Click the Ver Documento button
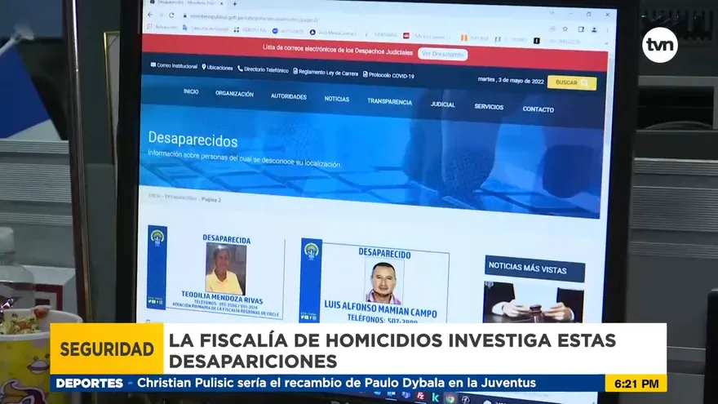718x404 pixels. 442,54
